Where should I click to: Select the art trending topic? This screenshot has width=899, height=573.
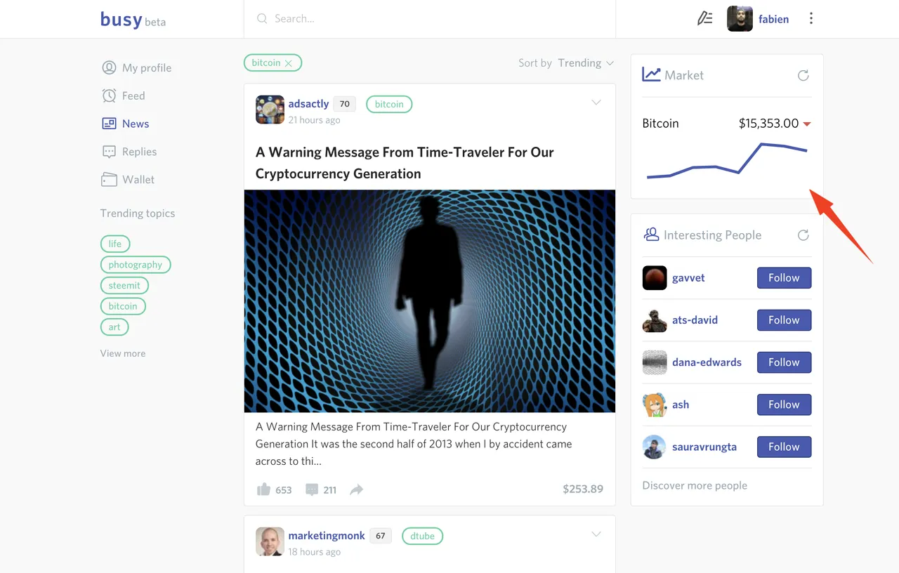[114, 327]
